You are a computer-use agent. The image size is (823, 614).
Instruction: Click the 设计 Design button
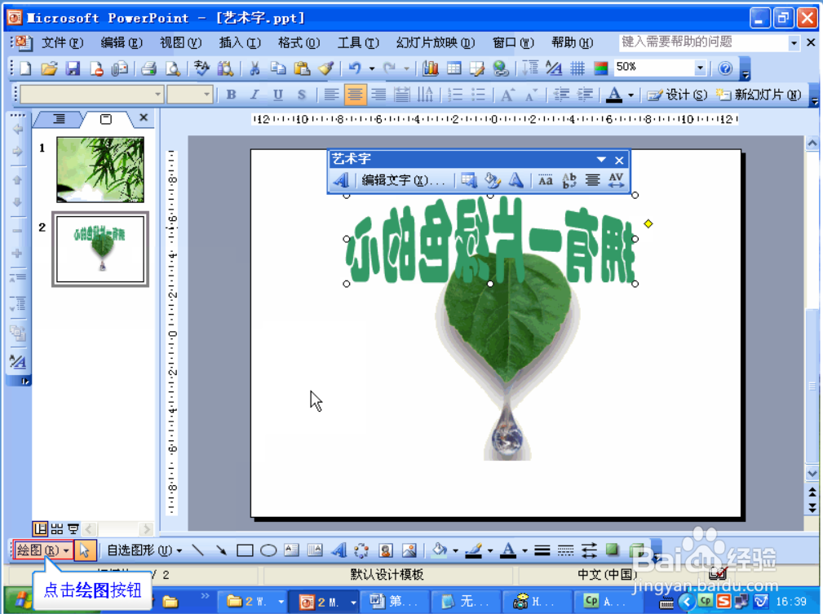(677, 95)
